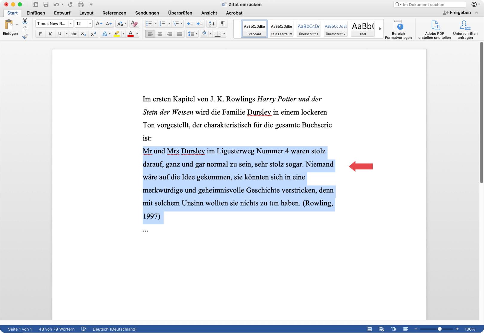Toggle italic formatting with K
Screen dimensions: 484x333
click(x=50, y=34)
